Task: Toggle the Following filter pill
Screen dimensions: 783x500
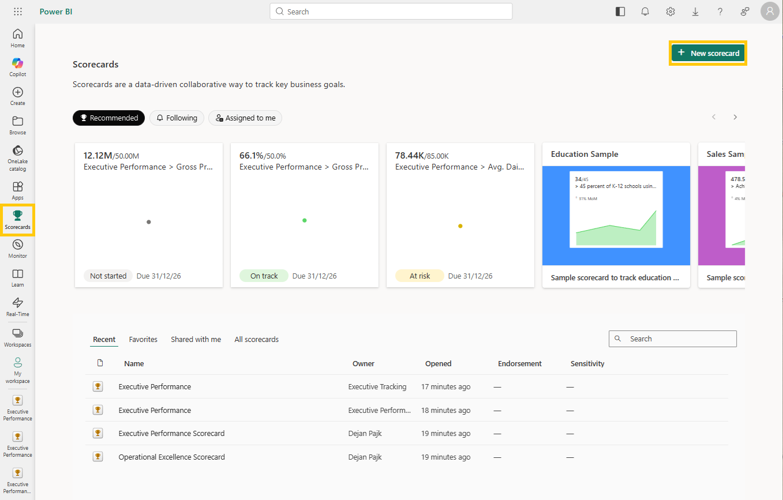Action: 177,118
